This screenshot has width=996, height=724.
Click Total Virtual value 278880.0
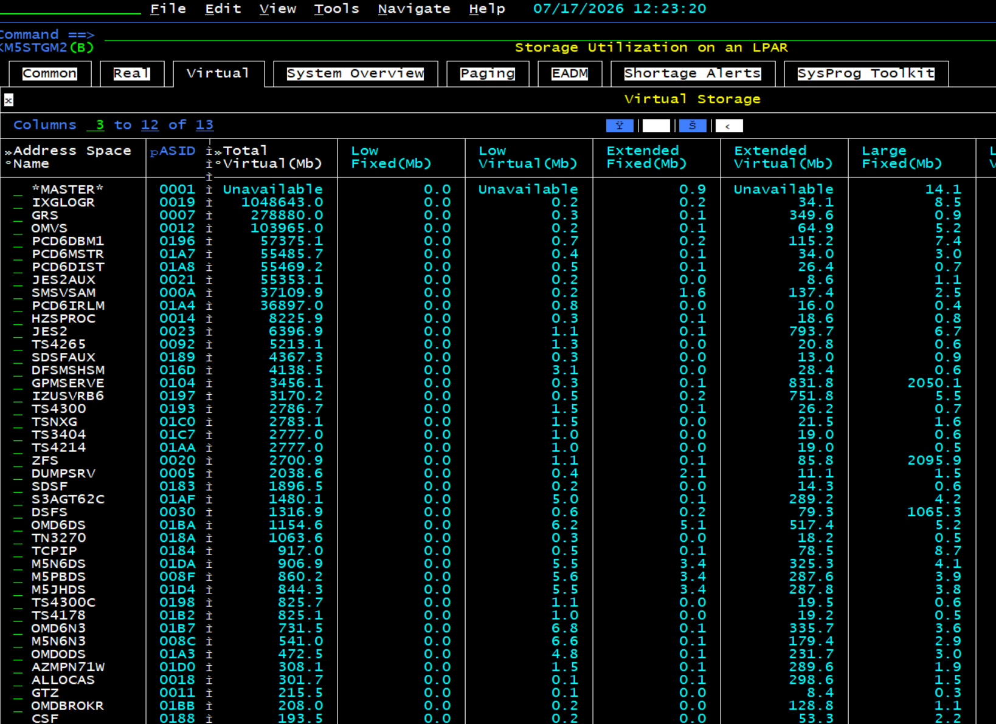coord(286,216)
